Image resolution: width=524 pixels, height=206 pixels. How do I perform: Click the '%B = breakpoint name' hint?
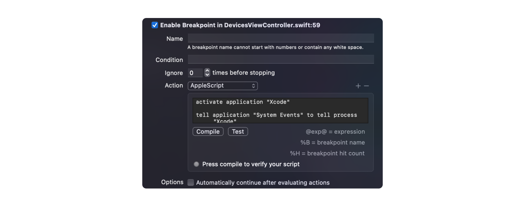[332, 143]
